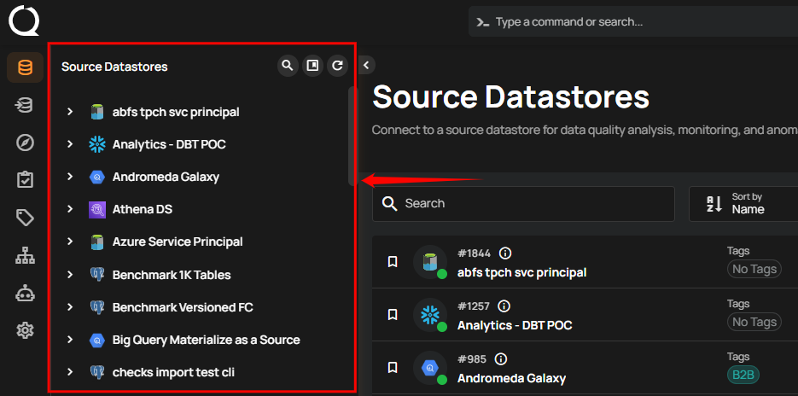Click the #985 datastore ID text
The height and width of the screenshot is (396, 798).
(473, 358)
